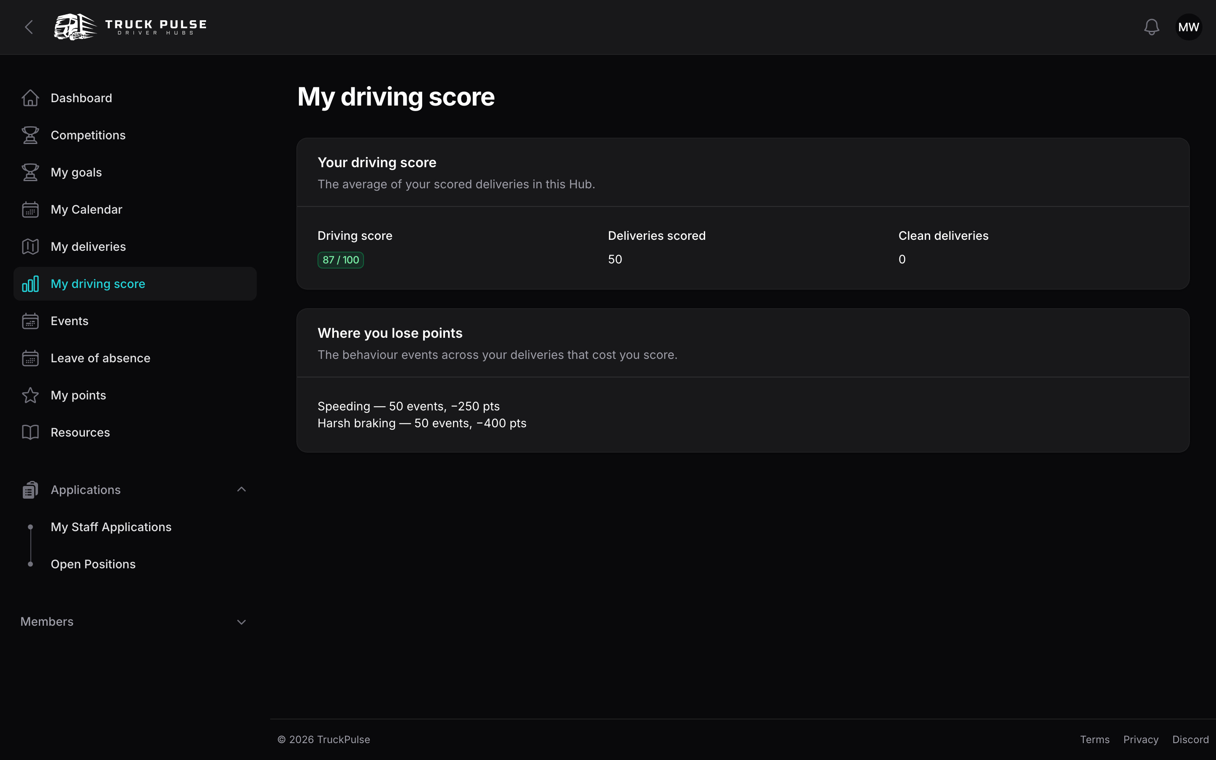Click the Competitions trophy icon
The width and height of the screenshot is (1216, 760).
click(30, 135)
